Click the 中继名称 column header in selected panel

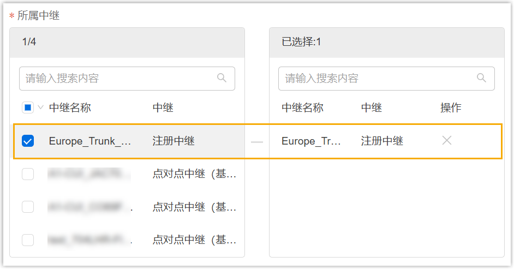pyautogui.click(x=302, y=107)
